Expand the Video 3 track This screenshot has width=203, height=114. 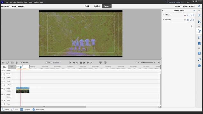click(x=2, y=74)
